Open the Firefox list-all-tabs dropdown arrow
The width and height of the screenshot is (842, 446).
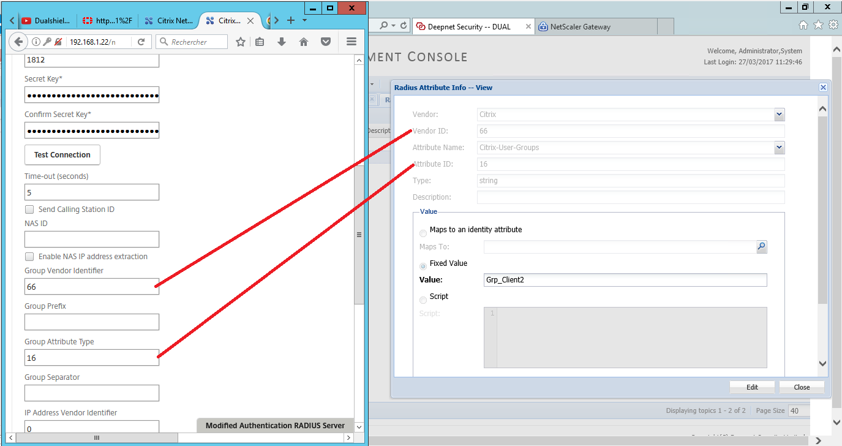(304, 20)
